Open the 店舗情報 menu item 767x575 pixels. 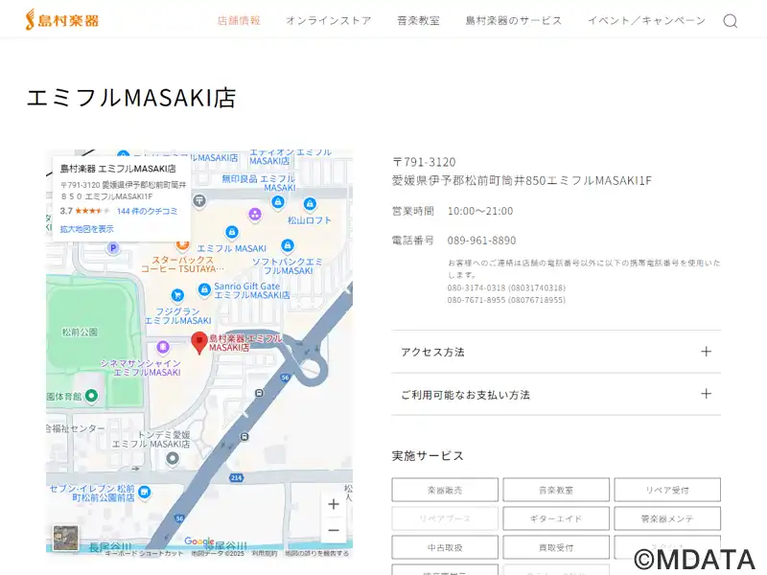coord(239,20)
